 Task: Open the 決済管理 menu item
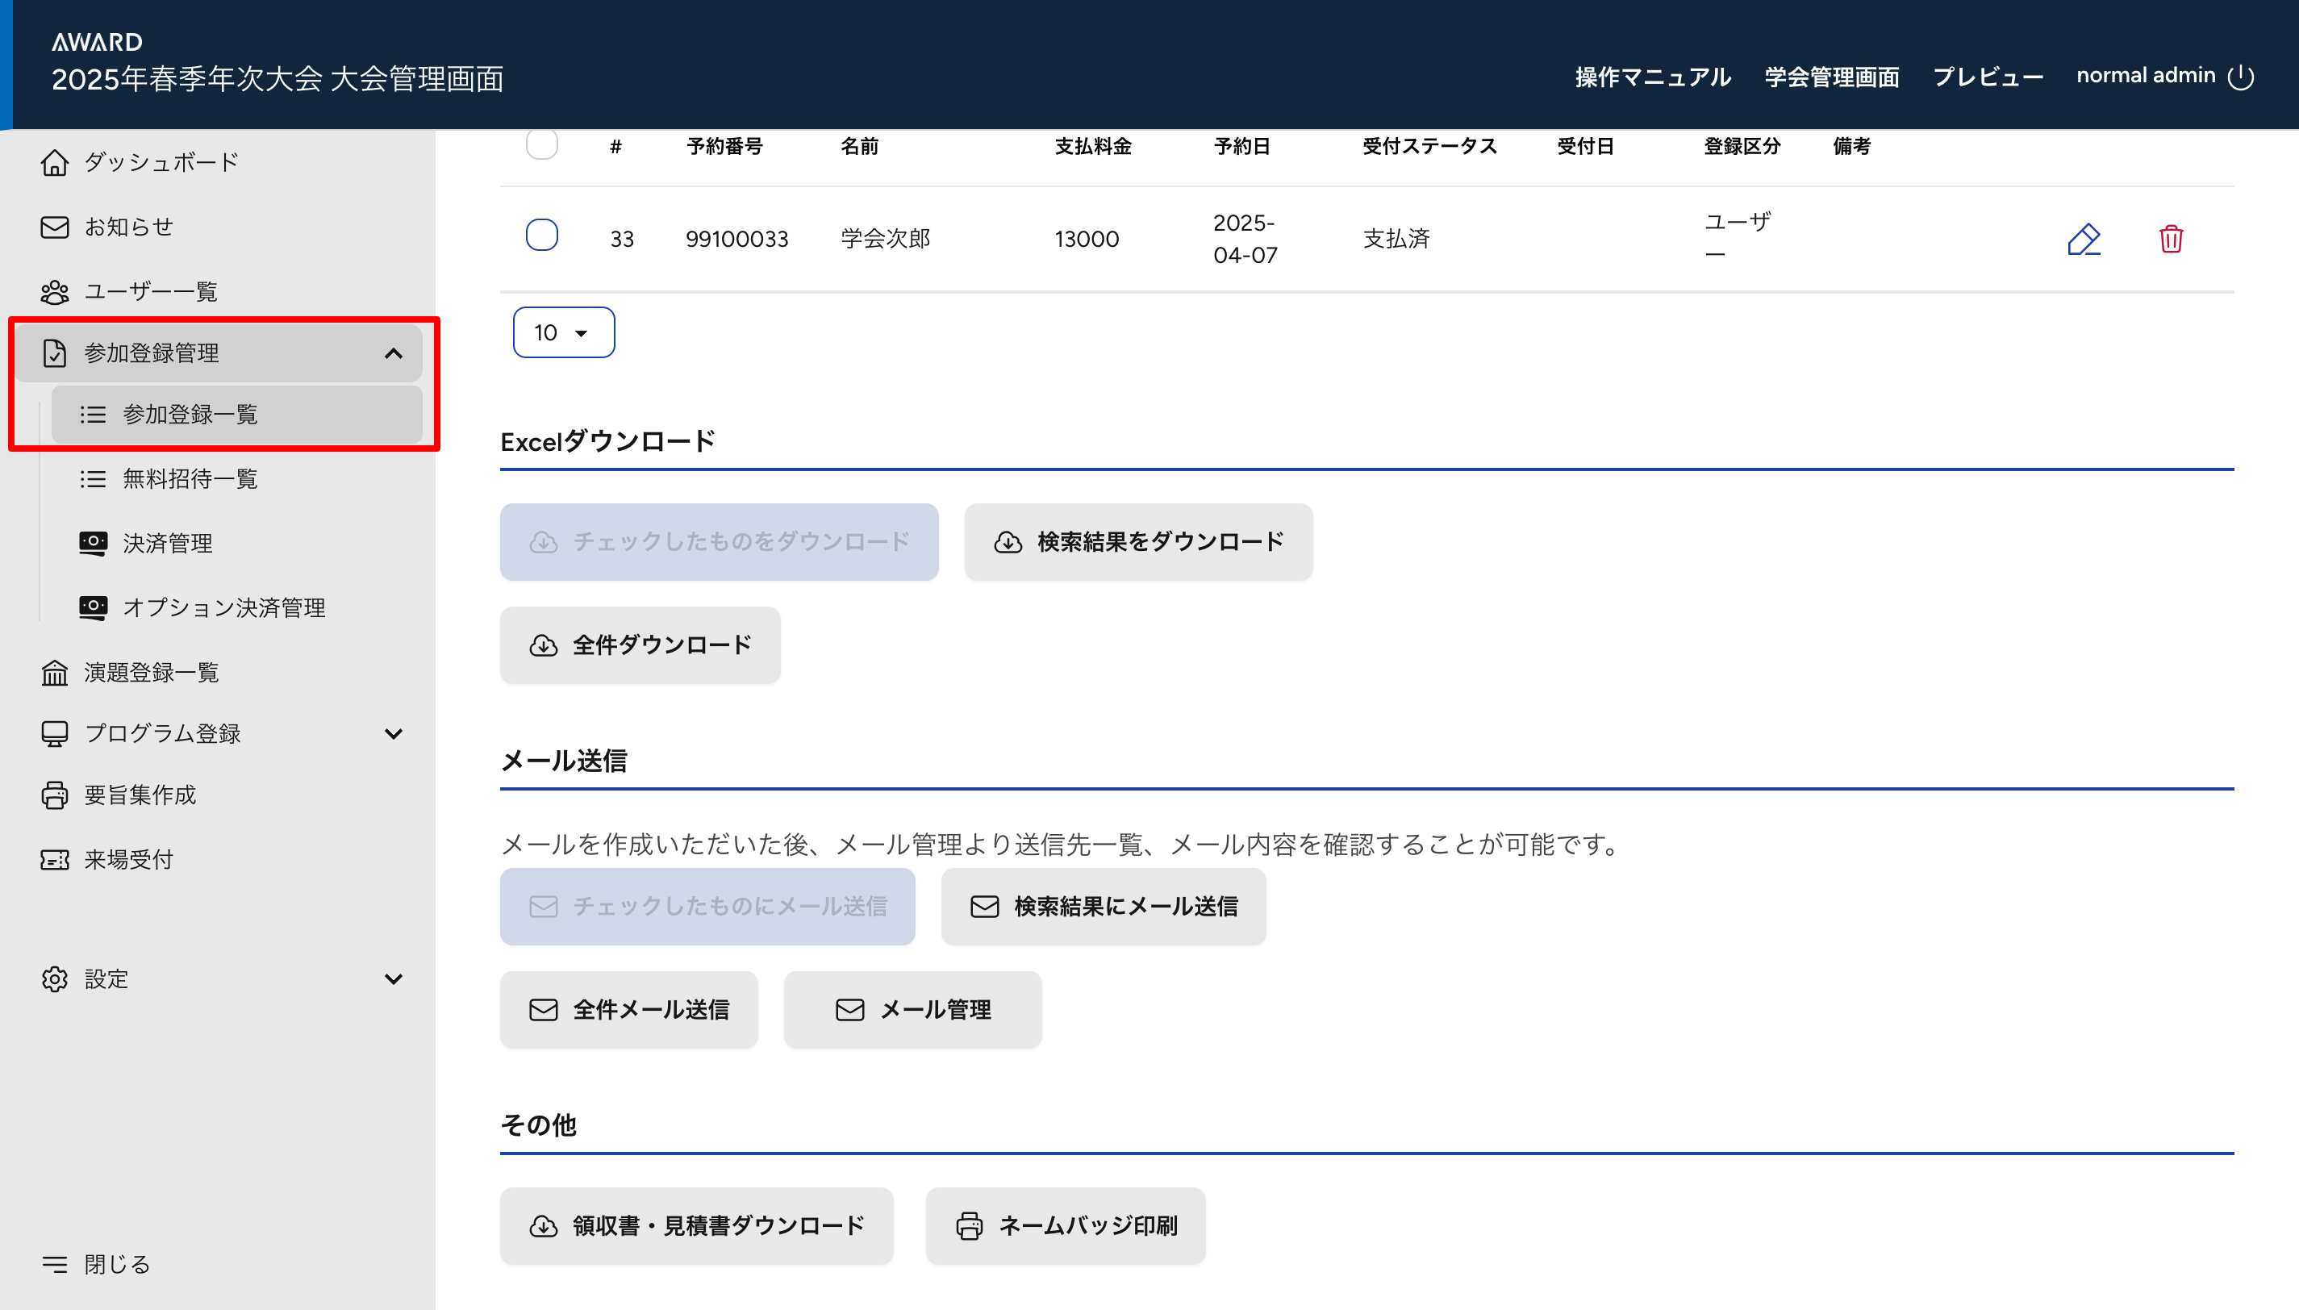(167, 544)
